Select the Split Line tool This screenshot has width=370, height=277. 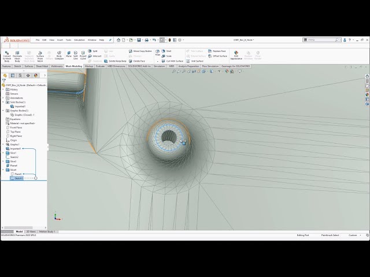click(76, 55)
